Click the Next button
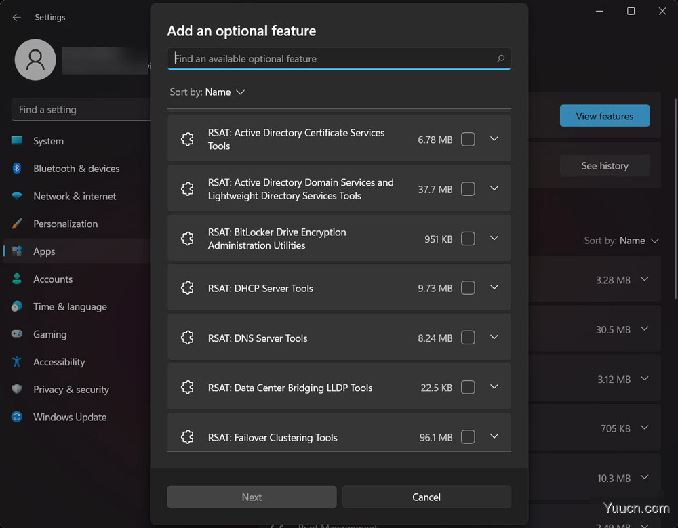Viewport: 678px width, 528px height. 252,497
